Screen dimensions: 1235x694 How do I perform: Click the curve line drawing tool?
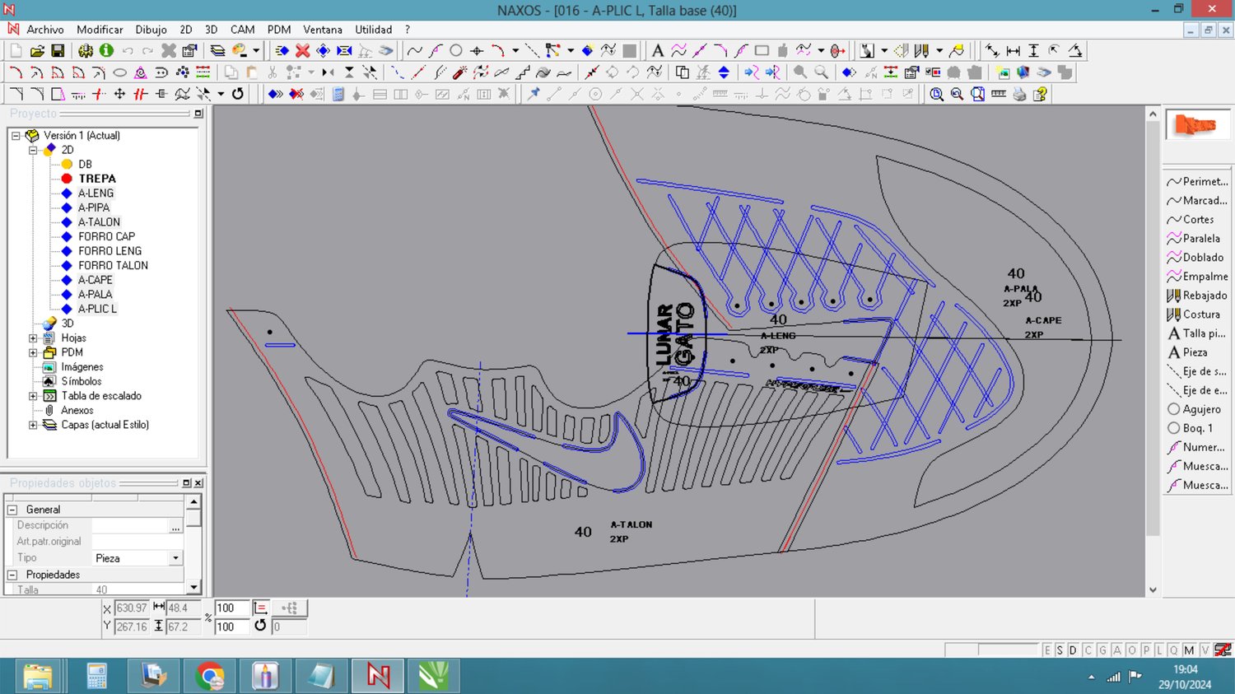click(415, 51)
